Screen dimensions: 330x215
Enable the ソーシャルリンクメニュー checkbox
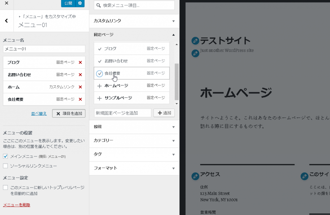(5, 166)
